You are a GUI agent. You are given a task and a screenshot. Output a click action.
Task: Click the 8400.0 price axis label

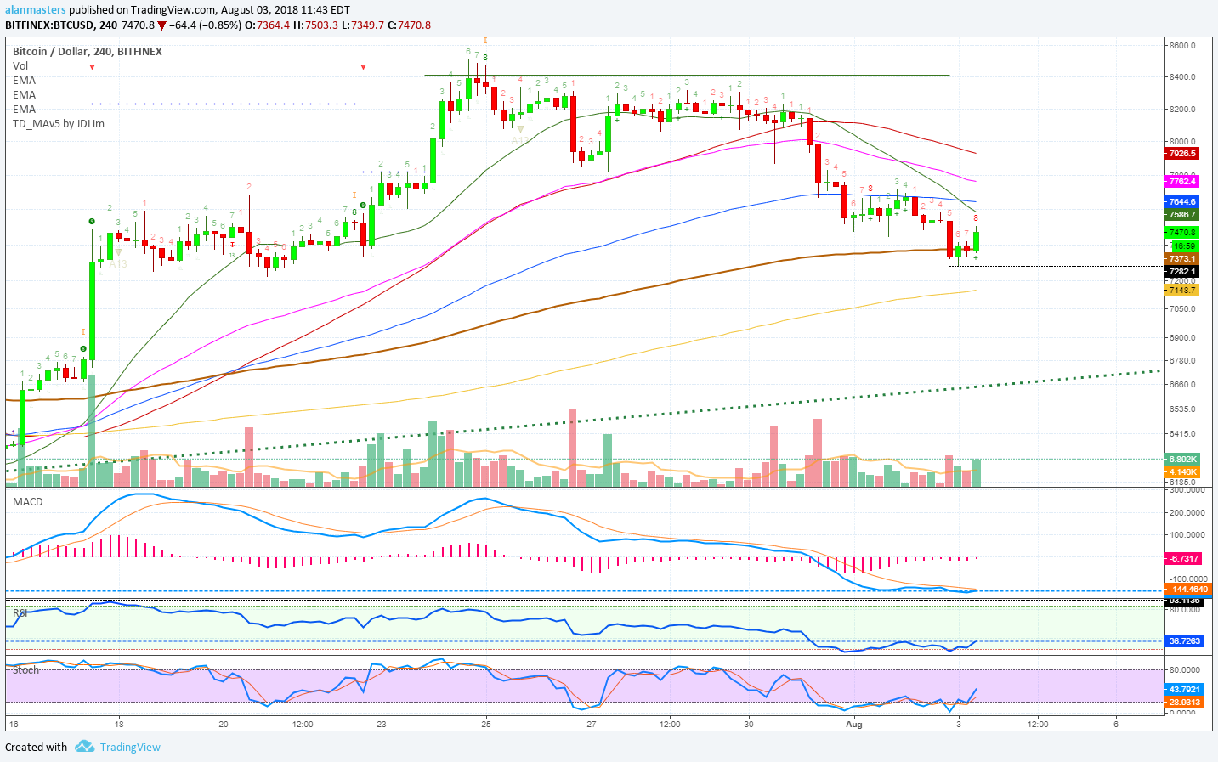(1182, 77)
